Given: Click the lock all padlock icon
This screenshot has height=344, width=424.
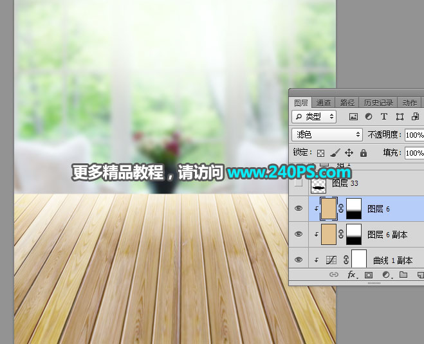Looking at the screenshot, I should pyautogui.click(x=363, y=153).
